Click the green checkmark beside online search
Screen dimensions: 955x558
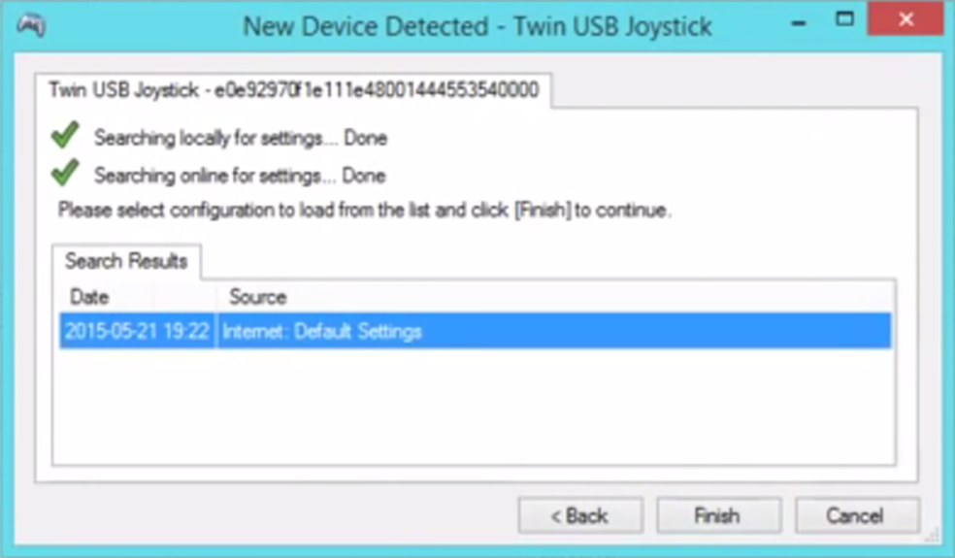64,175
